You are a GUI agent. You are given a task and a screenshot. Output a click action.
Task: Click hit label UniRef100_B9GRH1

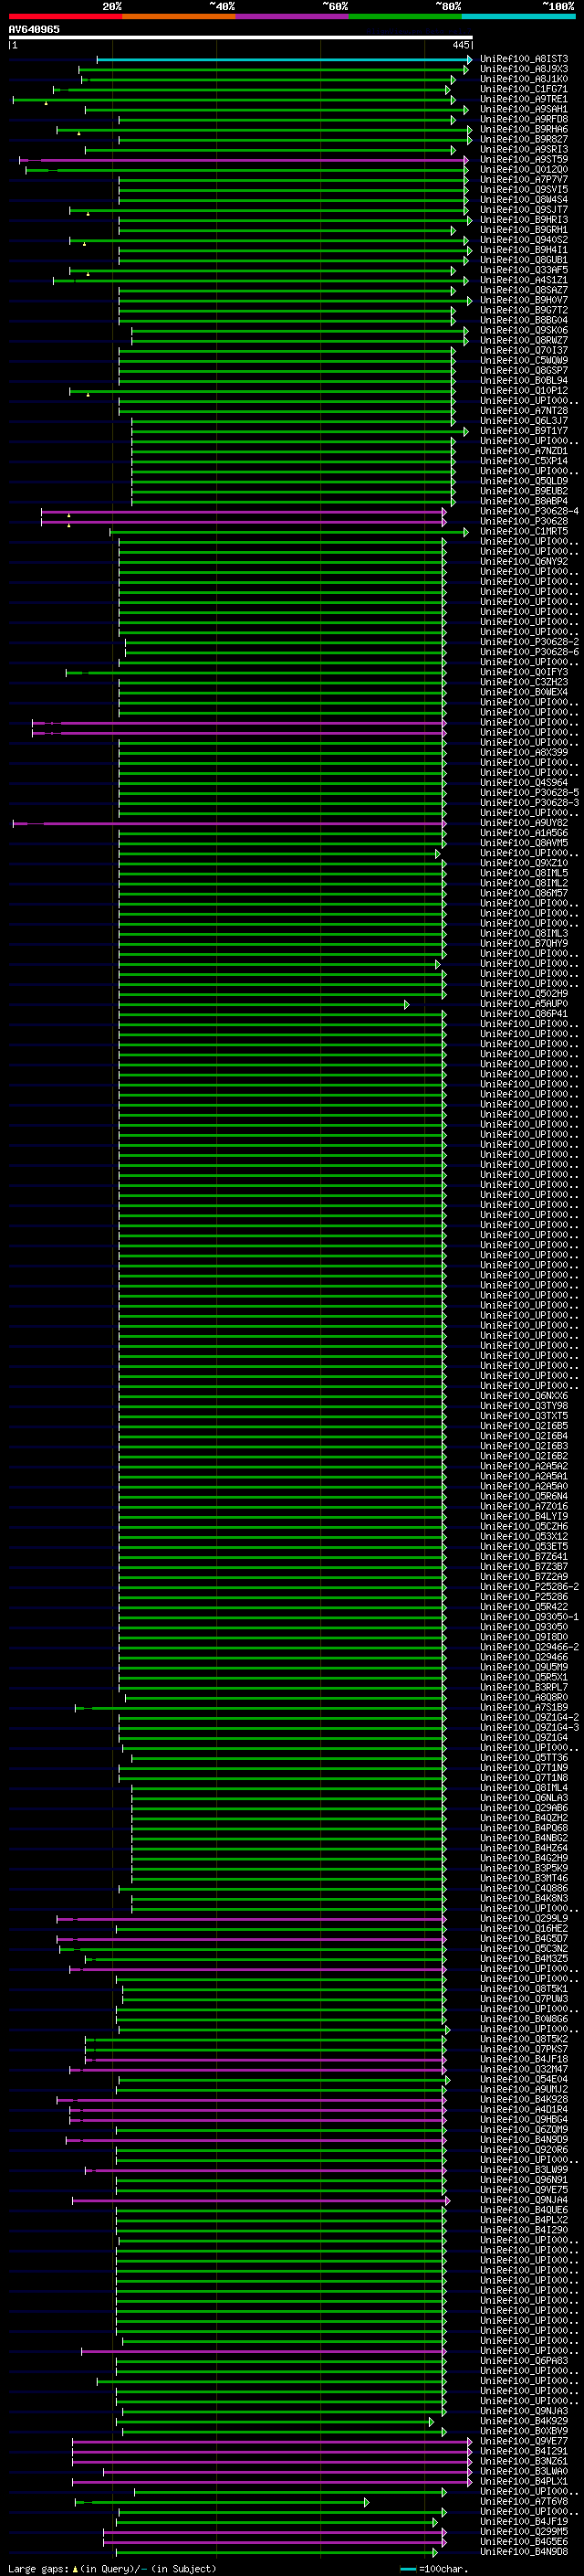coord(524,230)
